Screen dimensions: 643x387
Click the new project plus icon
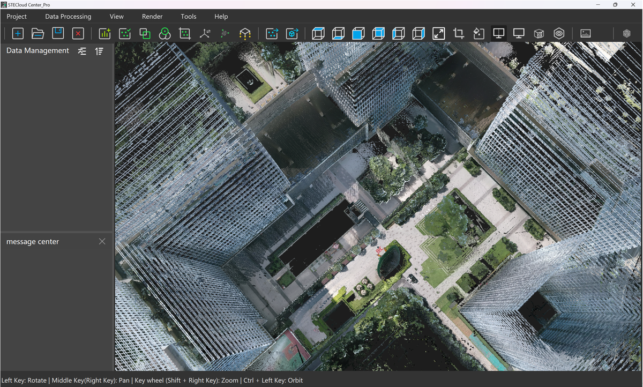18,34
